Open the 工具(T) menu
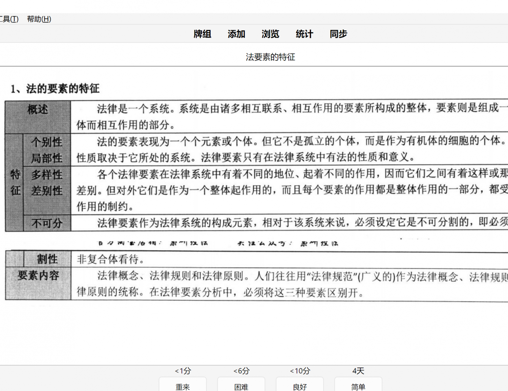 pos(9,19)
